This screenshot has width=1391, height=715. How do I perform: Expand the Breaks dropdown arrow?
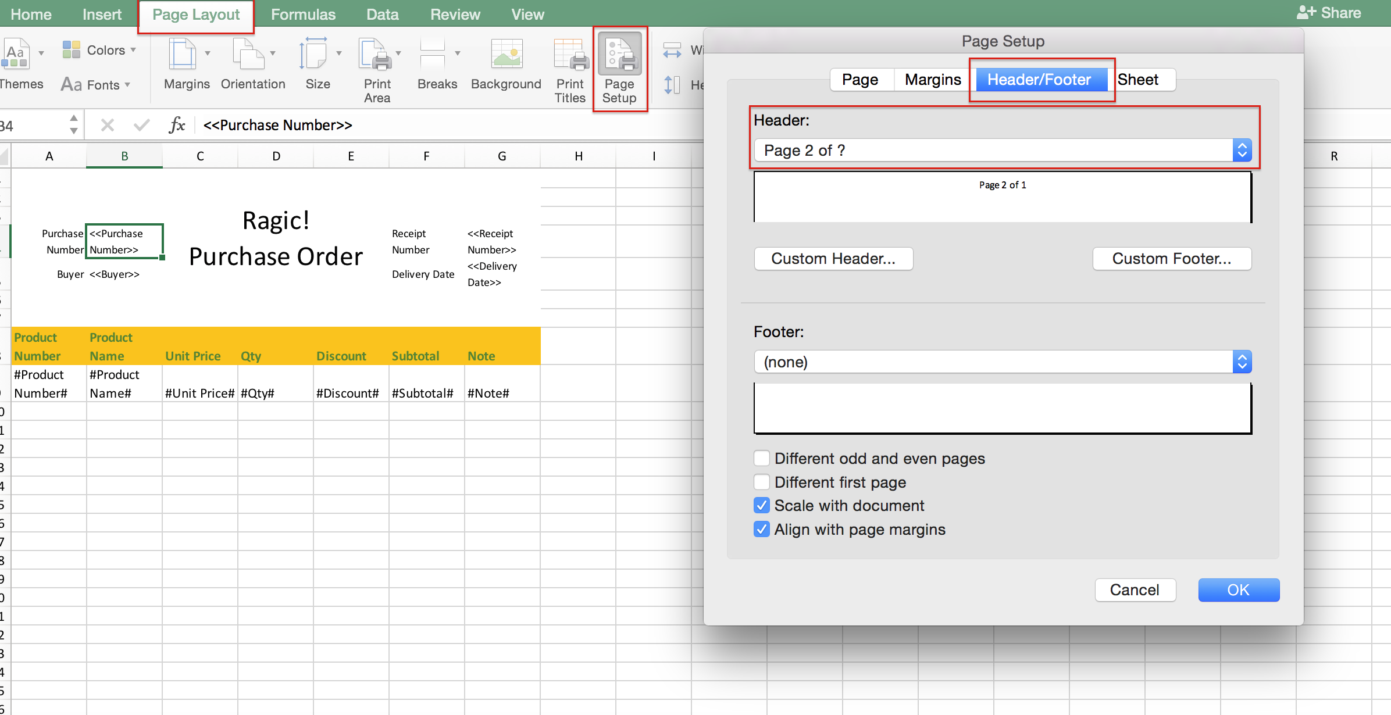458,53
